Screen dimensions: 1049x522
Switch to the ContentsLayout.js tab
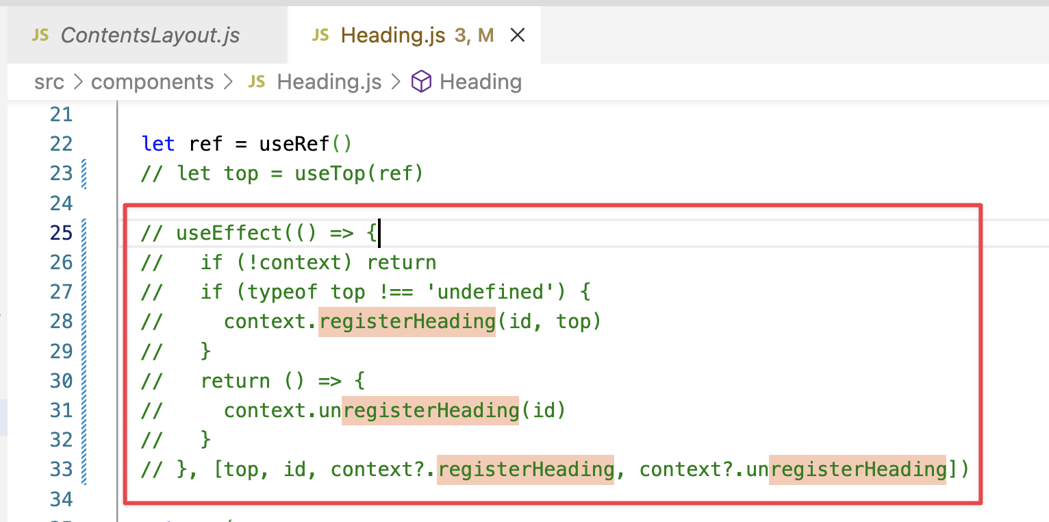point(149,34)
